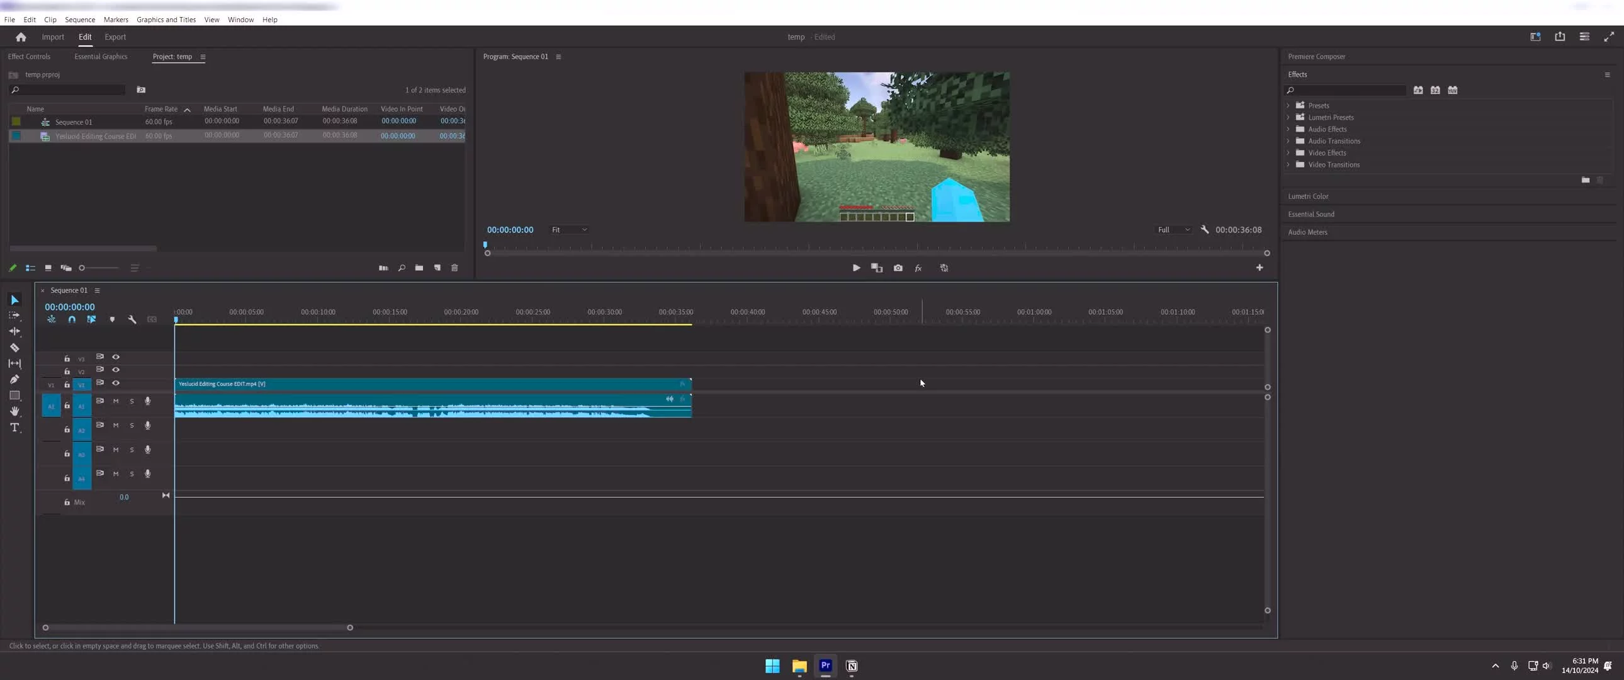Click the Export Frame camera icon
This screenshot has width=1624, height=680.
(898, 268)
